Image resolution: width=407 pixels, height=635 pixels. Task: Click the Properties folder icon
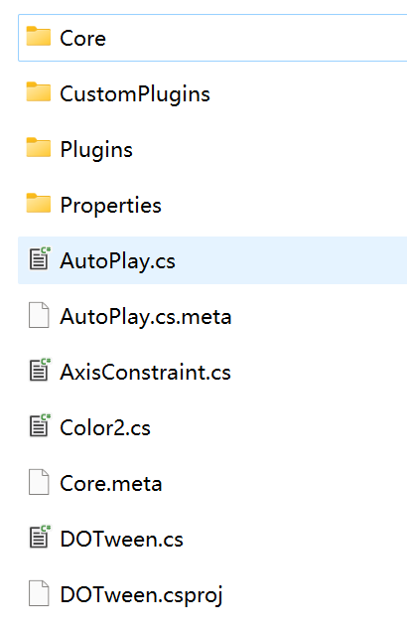39,203
